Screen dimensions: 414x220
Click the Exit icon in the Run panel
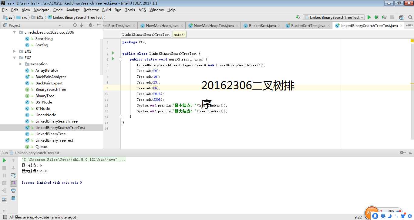click(x=4, y=191)
